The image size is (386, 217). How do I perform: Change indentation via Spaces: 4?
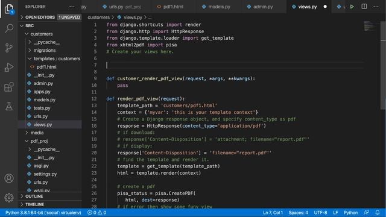[298, 213]
